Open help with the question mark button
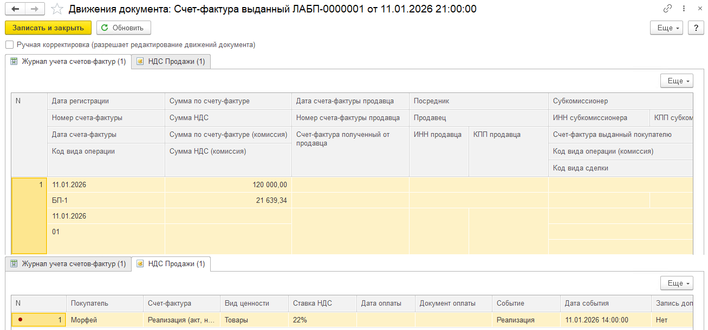 coord(696,28)
